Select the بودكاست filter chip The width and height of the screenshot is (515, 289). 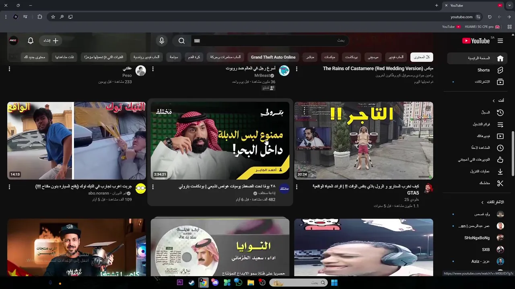point(351,57)
